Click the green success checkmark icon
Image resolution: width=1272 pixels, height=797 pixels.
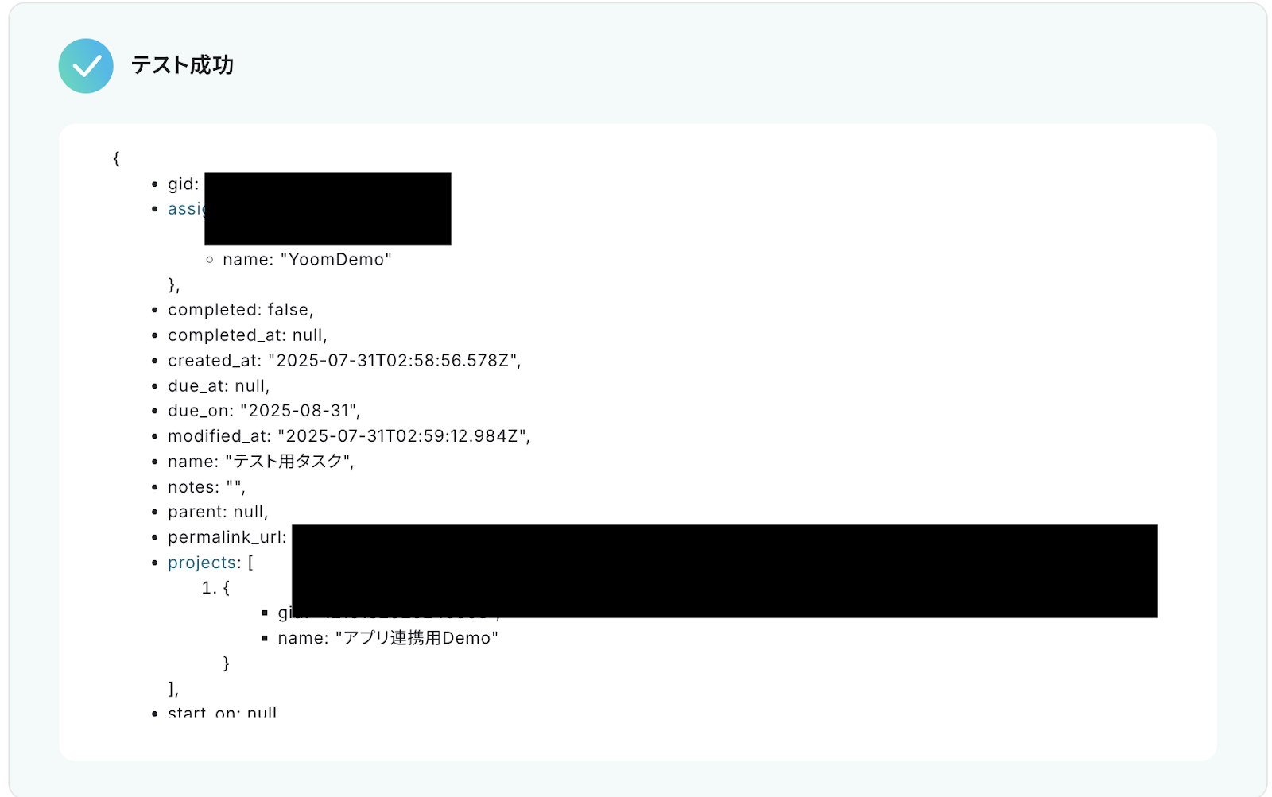[86, 66]
